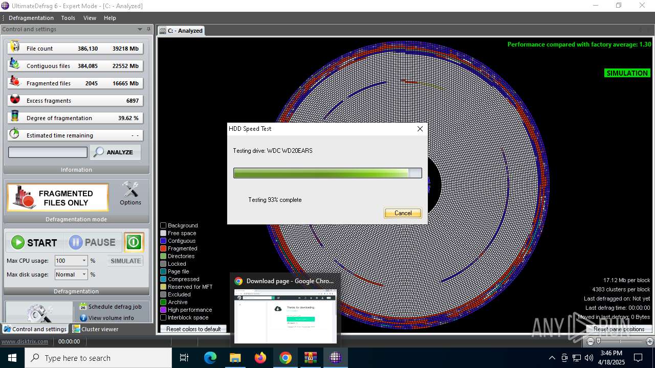Click the Excluded color box

click(163, 294)
